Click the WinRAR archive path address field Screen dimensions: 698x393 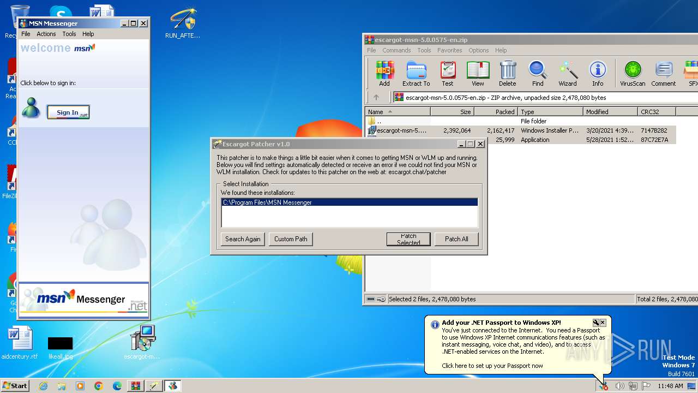click(x=545, y=98)
